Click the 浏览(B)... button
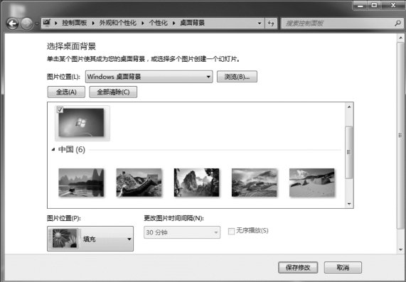This screenshot has width=406, height=282. [237, 77]
